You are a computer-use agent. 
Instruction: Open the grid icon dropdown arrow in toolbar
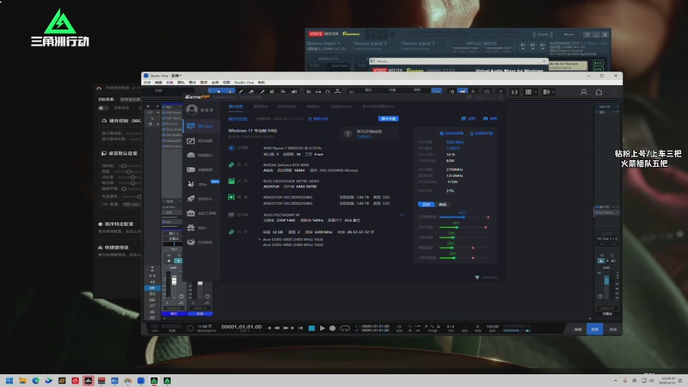pos(535,92)
